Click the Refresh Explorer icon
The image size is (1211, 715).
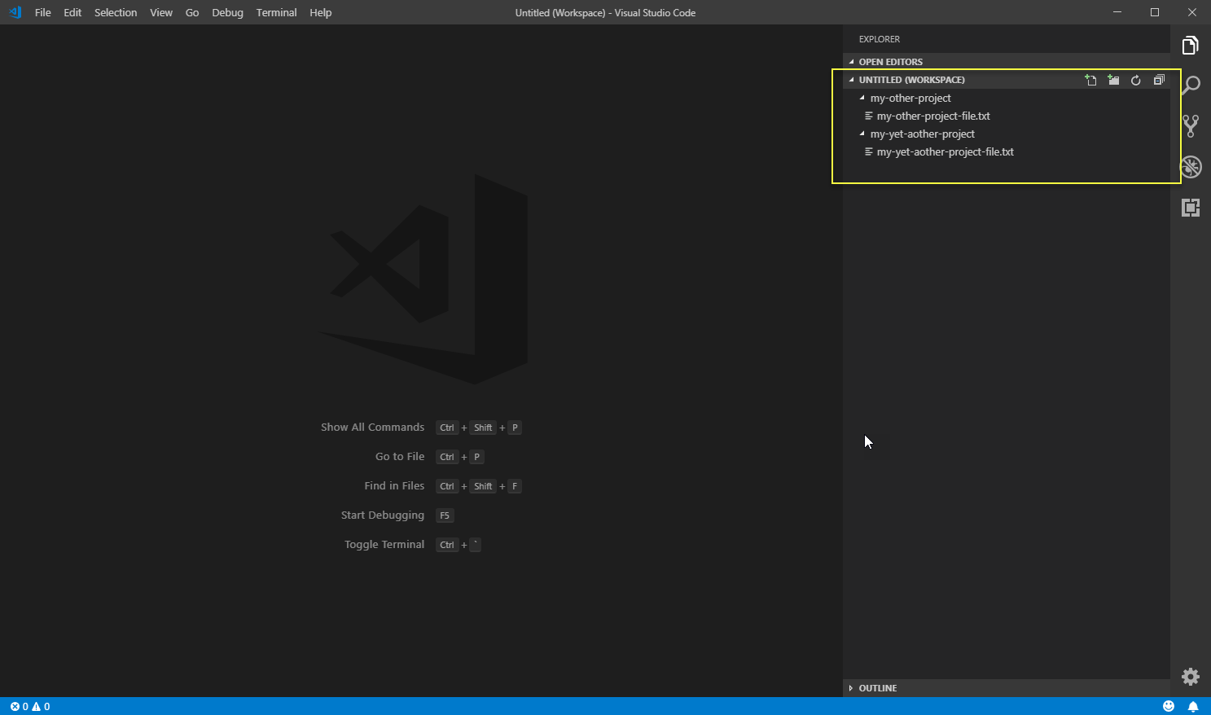coord(1136,80)
